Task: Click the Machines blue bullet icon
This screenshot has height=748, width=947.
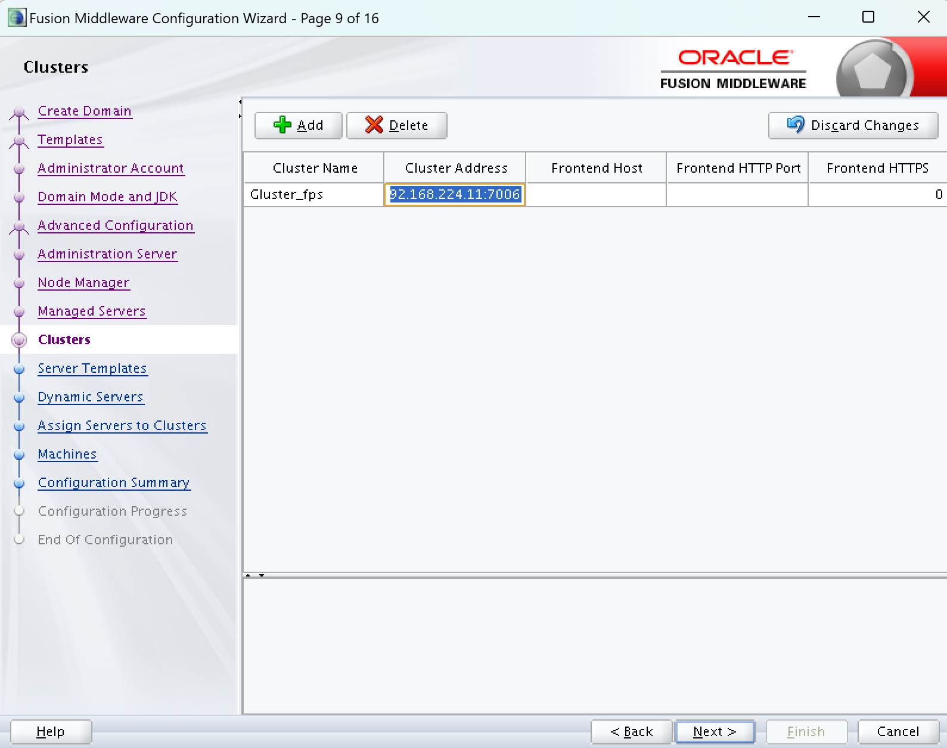Action: (19, 454)
